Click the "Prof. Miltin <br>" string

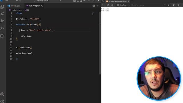40,30
